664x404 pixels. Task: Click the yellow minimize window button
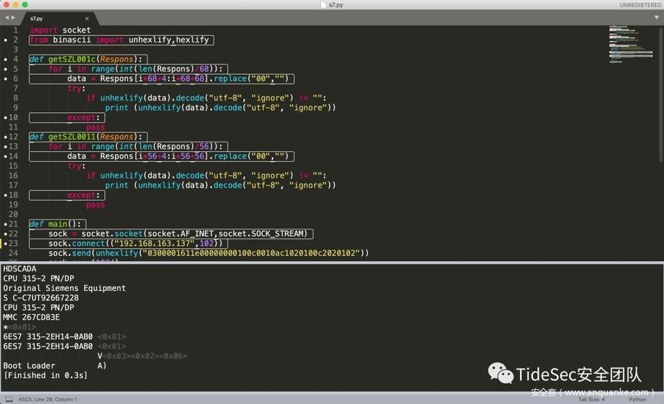point(16,5)
